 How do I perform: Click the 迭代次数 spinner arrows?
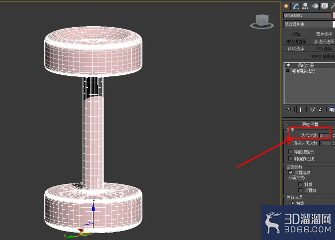tap(334, 135)
